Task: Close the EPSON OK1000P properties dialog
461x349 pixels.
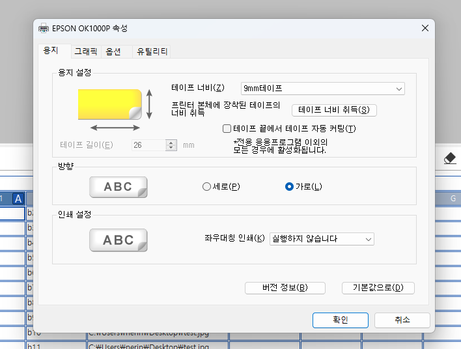Action: pyautogui.click(x=425, y=28)
